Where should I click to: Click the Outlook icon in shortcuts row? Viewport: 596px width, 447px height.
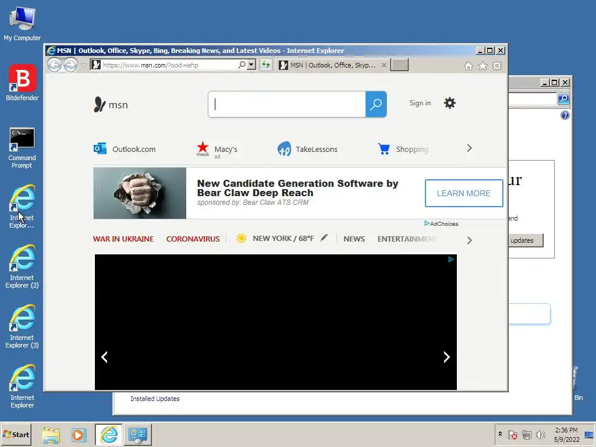coord(100,148)
